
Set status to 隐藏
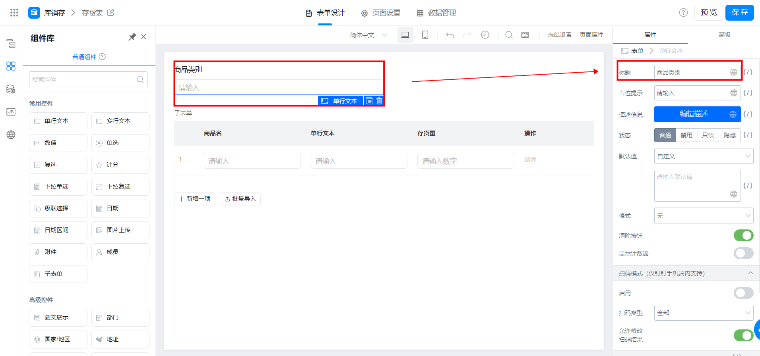[x=730, y=135]
